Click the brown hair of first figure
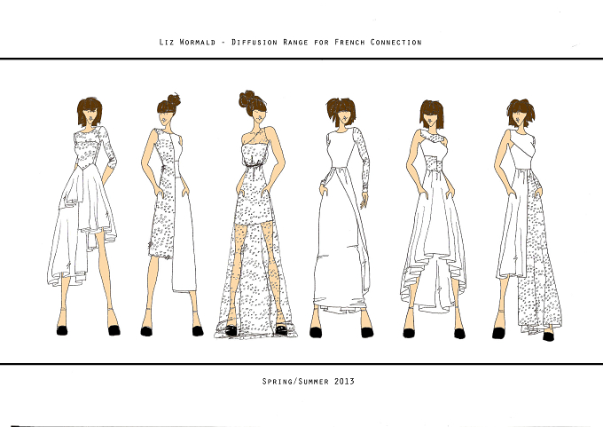The image size is (603, 427). [x=90, y=111]
